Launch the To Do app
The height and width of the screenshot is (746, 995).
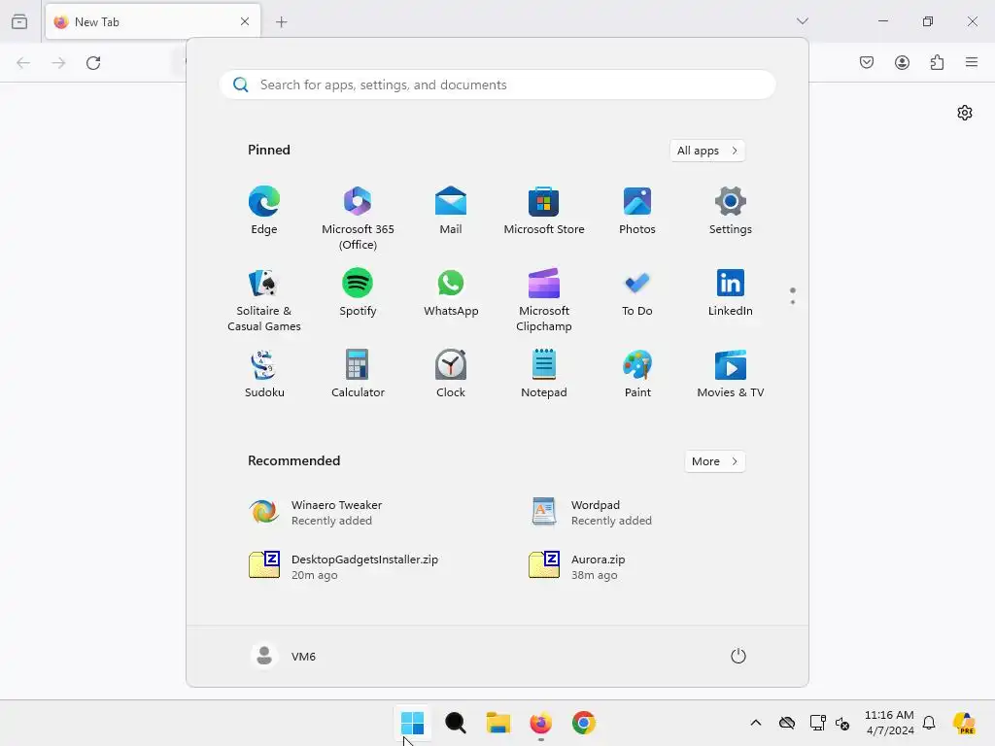637,293
